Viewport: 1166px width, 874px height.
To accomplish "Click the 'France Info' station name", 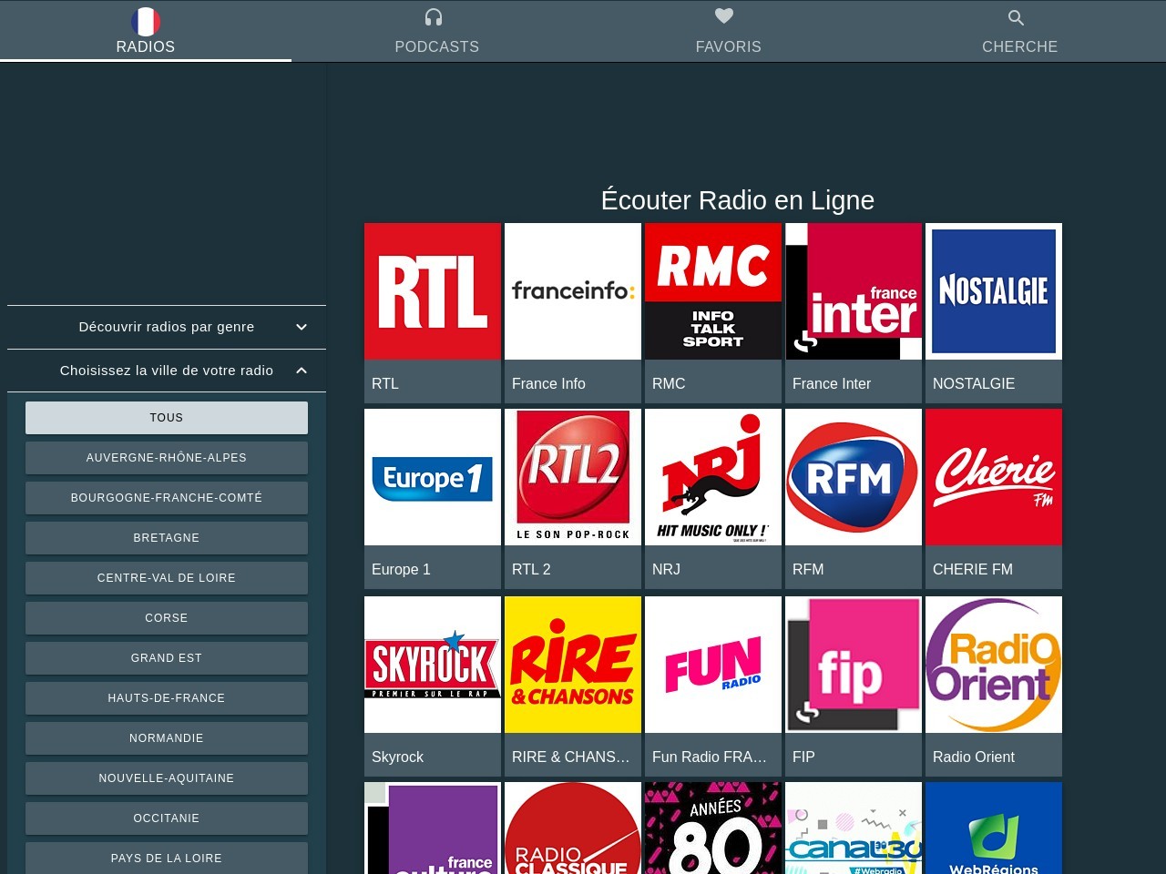I will tap(548, 384).
